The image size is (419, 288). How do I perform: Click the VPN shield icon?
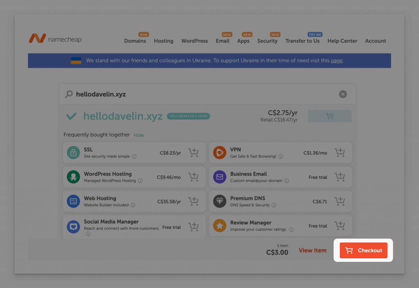coord(220,152)
